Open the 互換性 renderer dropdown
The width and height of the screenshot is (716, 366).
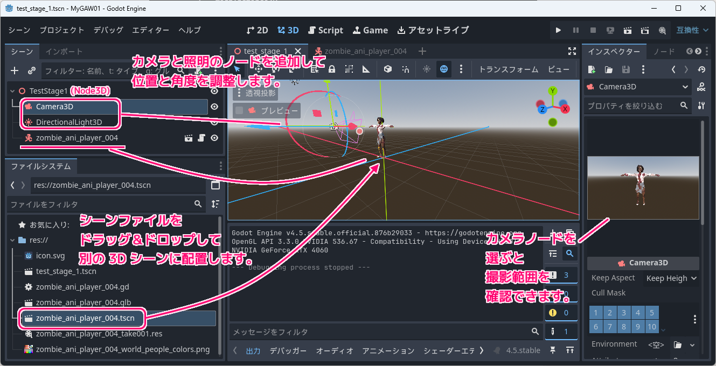(692, 31)
